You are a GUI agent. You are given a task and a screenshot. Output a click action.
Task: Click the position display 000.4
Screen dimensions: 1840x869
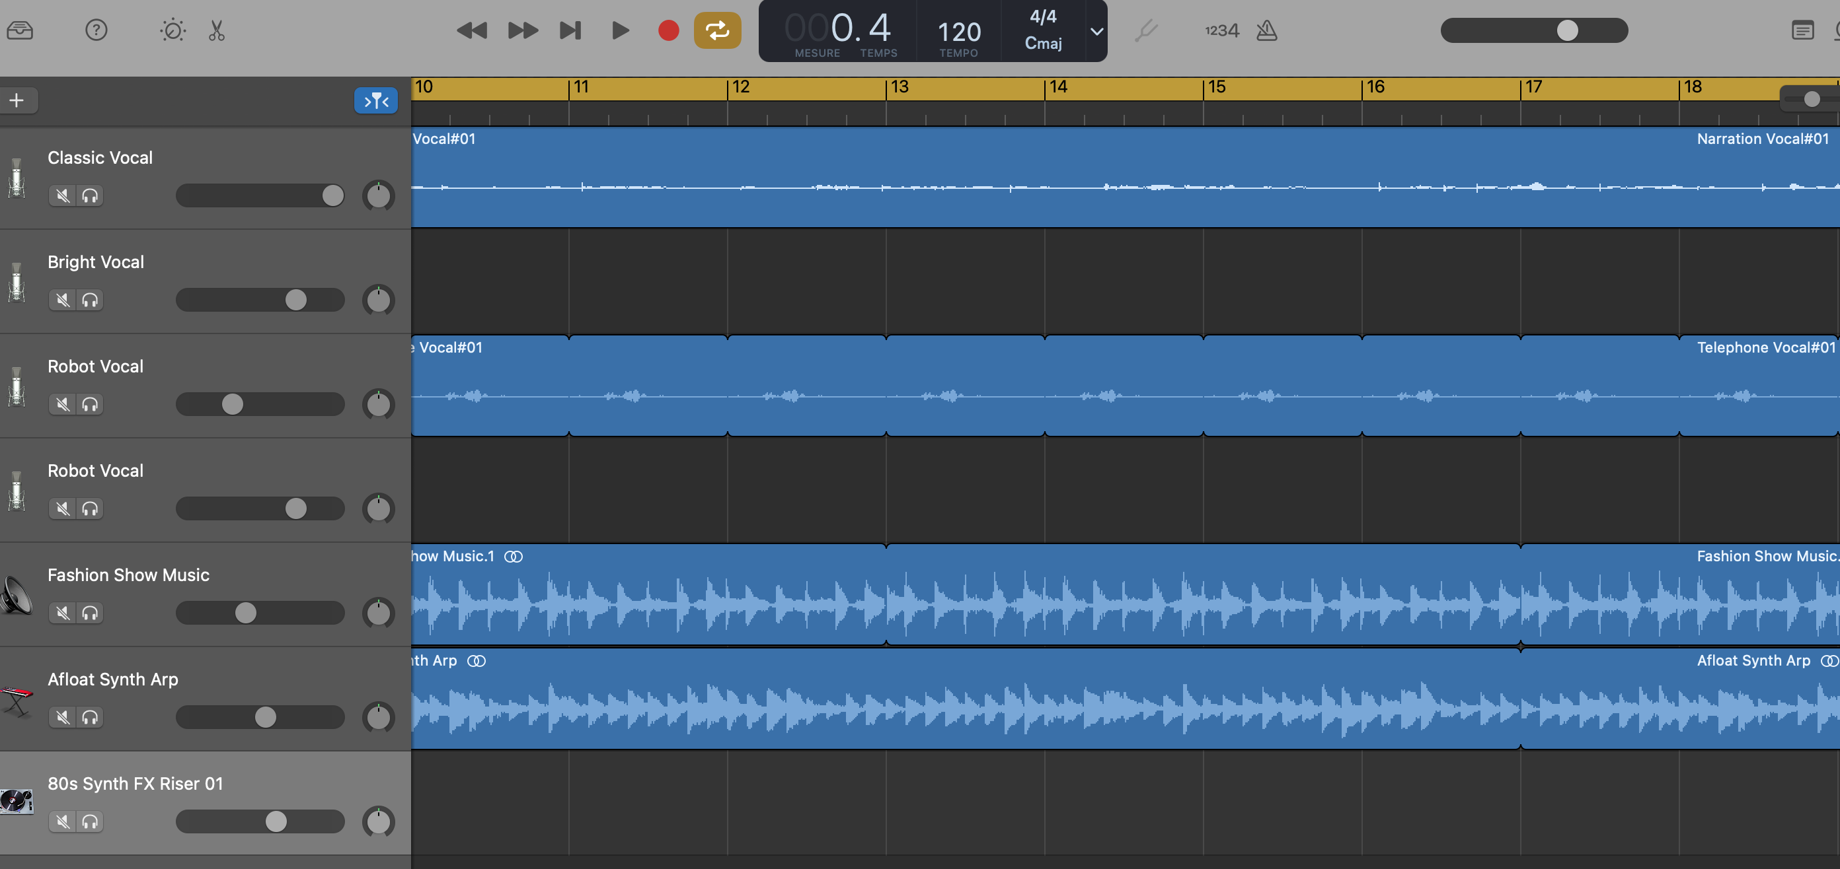[x=837, y=28]
